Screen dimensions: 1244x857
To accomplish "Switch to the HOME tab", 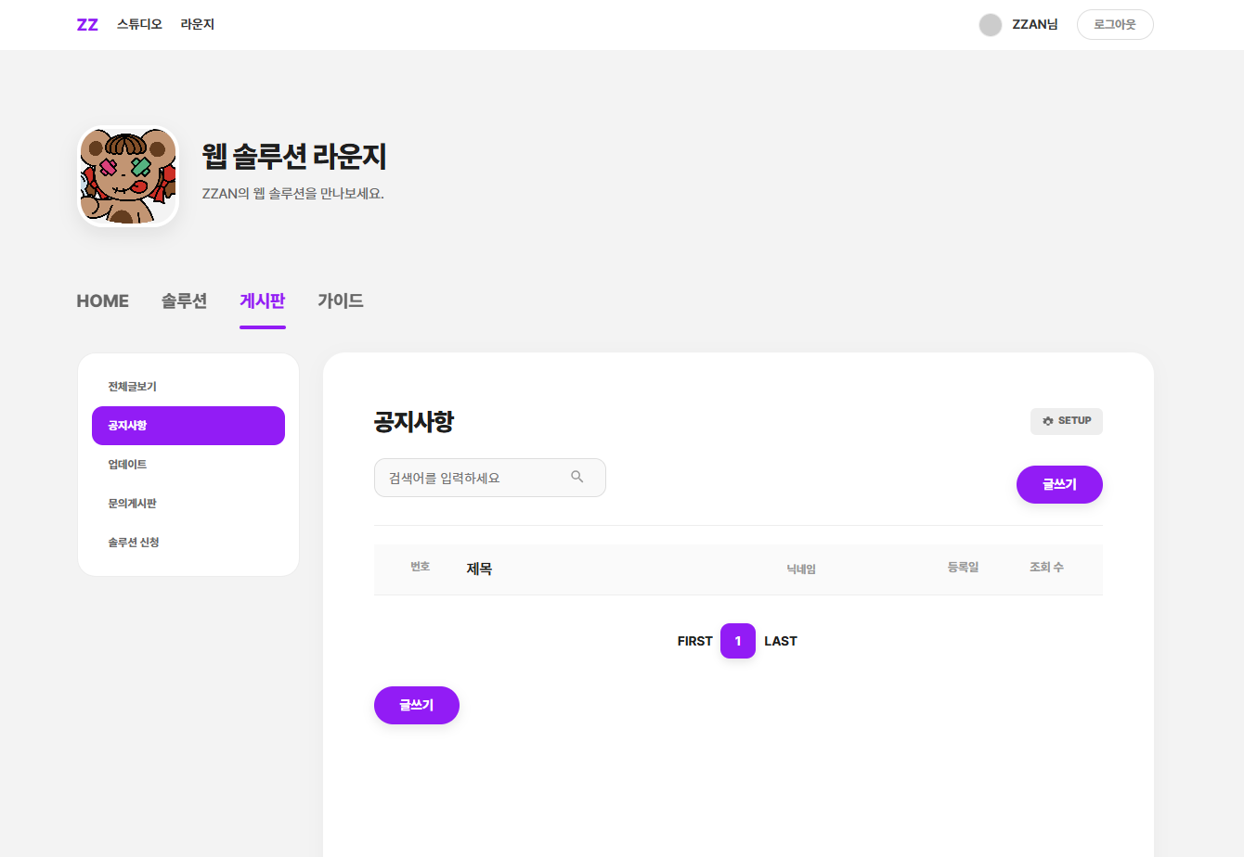I will (x=103, y=301).
